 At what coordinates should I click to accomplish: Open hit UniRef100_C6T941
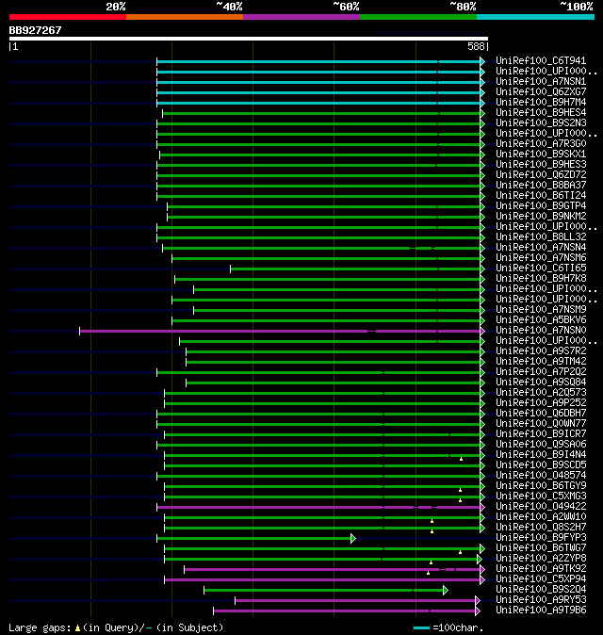(541, 60)
